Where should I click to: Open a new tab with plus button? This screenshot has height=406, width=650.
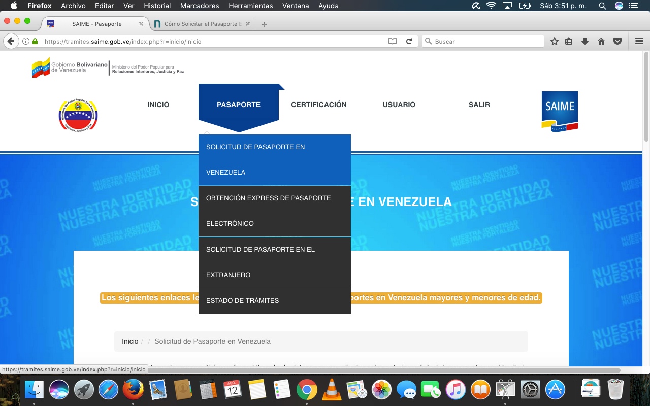pyautogui.click(x=265, y=24)
